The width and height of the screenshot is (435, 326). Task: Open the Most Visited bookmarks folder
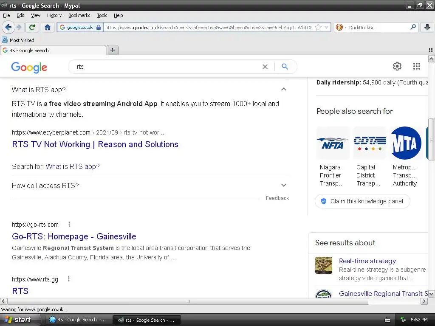[18, 40]
